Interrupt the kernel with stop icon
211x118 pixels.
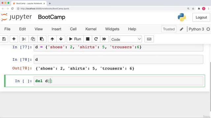(x=88, y=39)
